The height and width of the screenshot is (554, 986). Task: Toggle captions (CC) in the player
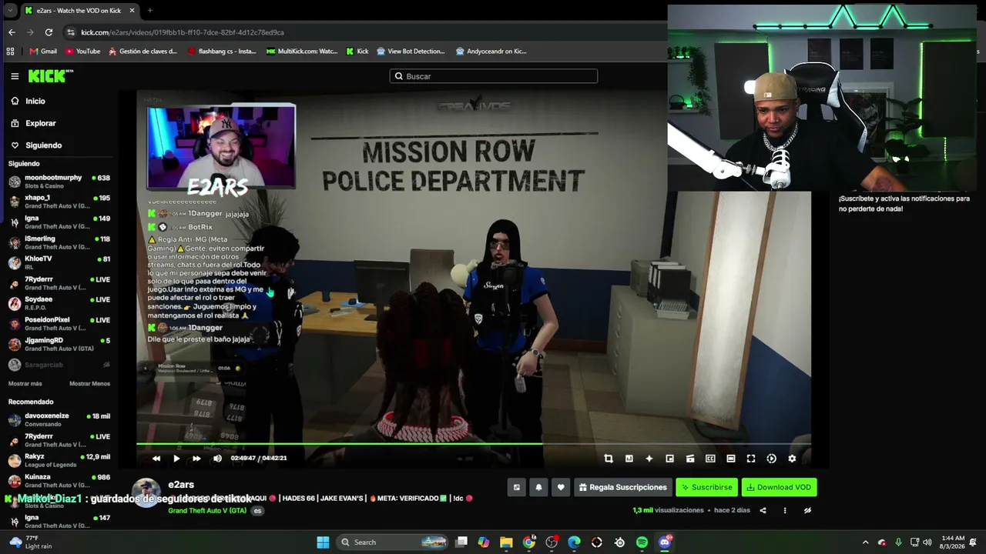(x=710, y=459)
